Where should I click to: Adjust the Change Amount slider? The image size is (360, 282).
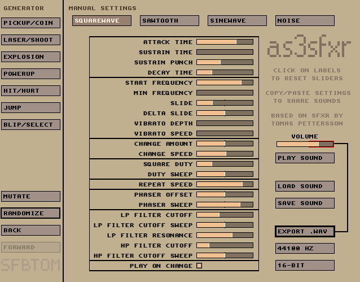(x=225, y=144)
